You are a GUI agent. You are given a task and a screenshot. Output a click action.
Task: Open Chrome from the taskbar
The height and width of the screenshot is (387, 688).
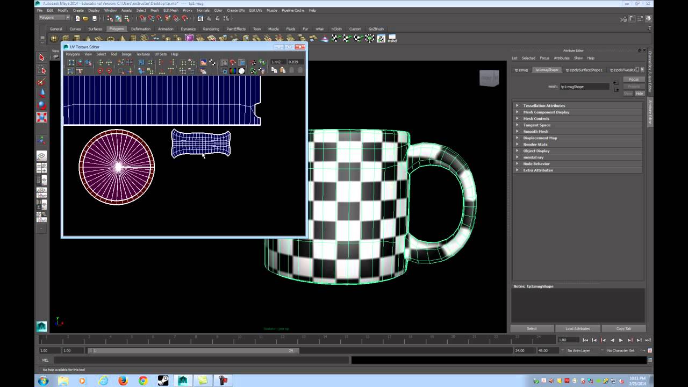[143, 381]
